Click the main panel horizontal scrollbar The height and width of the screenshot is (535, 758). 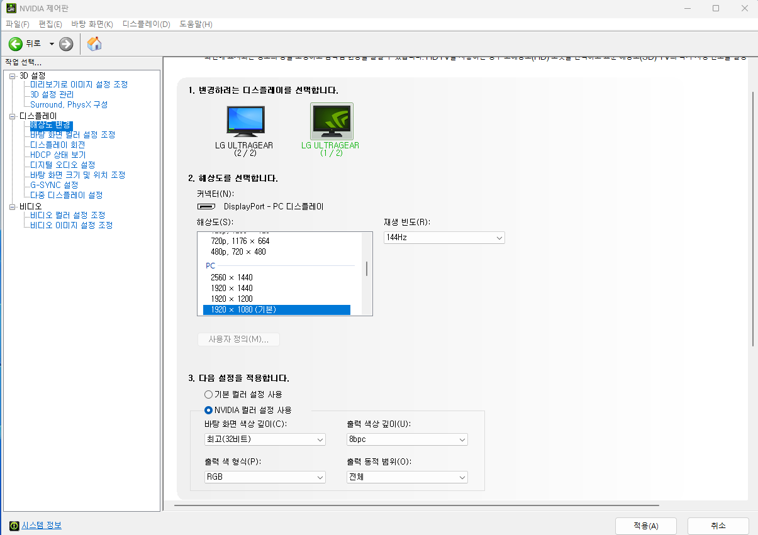(x=416, y=505)
